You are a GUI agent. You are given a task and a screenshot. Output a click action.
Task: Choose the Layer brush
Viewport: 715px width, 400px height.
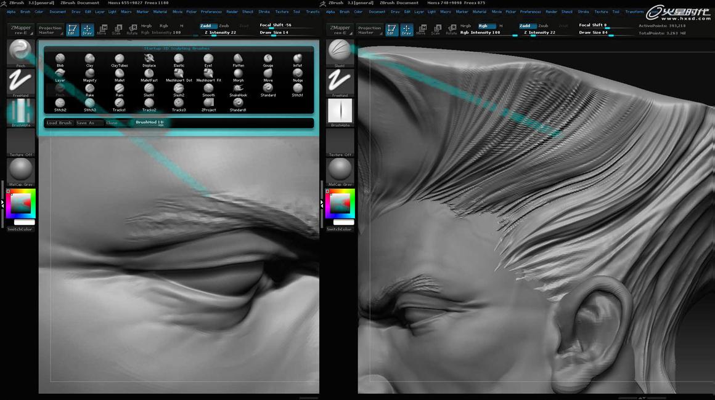point(60,75)
